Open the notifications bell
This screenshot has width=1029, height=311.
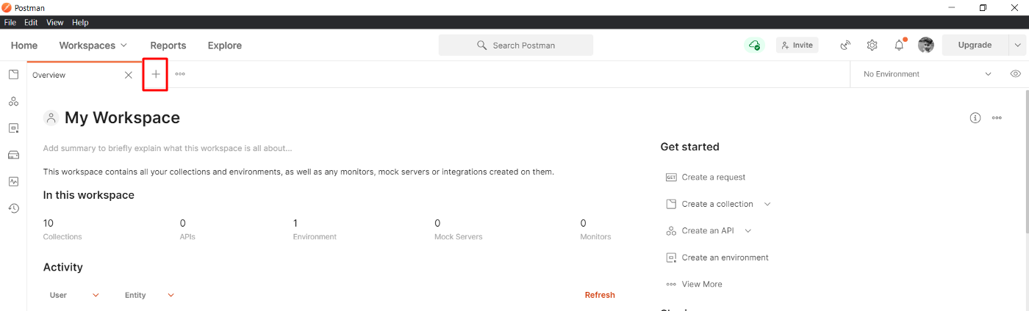click(x=899, y=45)
